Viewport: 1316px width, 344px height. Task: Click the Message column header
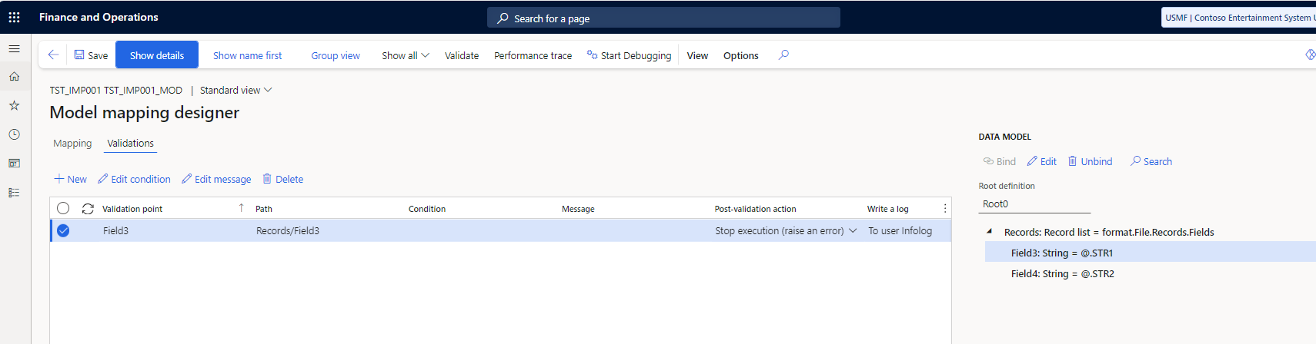click(x=578, y=209)
